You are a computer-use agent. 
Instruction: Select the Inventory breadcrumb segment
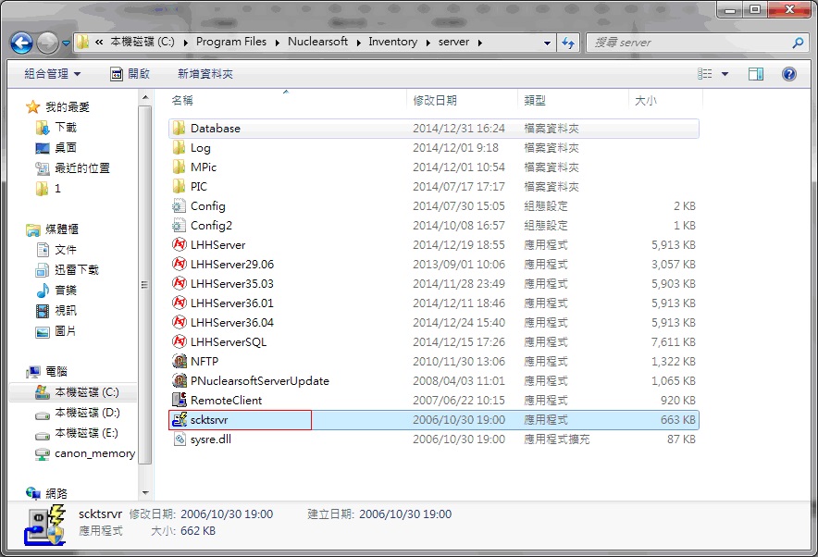click(393, 42)
